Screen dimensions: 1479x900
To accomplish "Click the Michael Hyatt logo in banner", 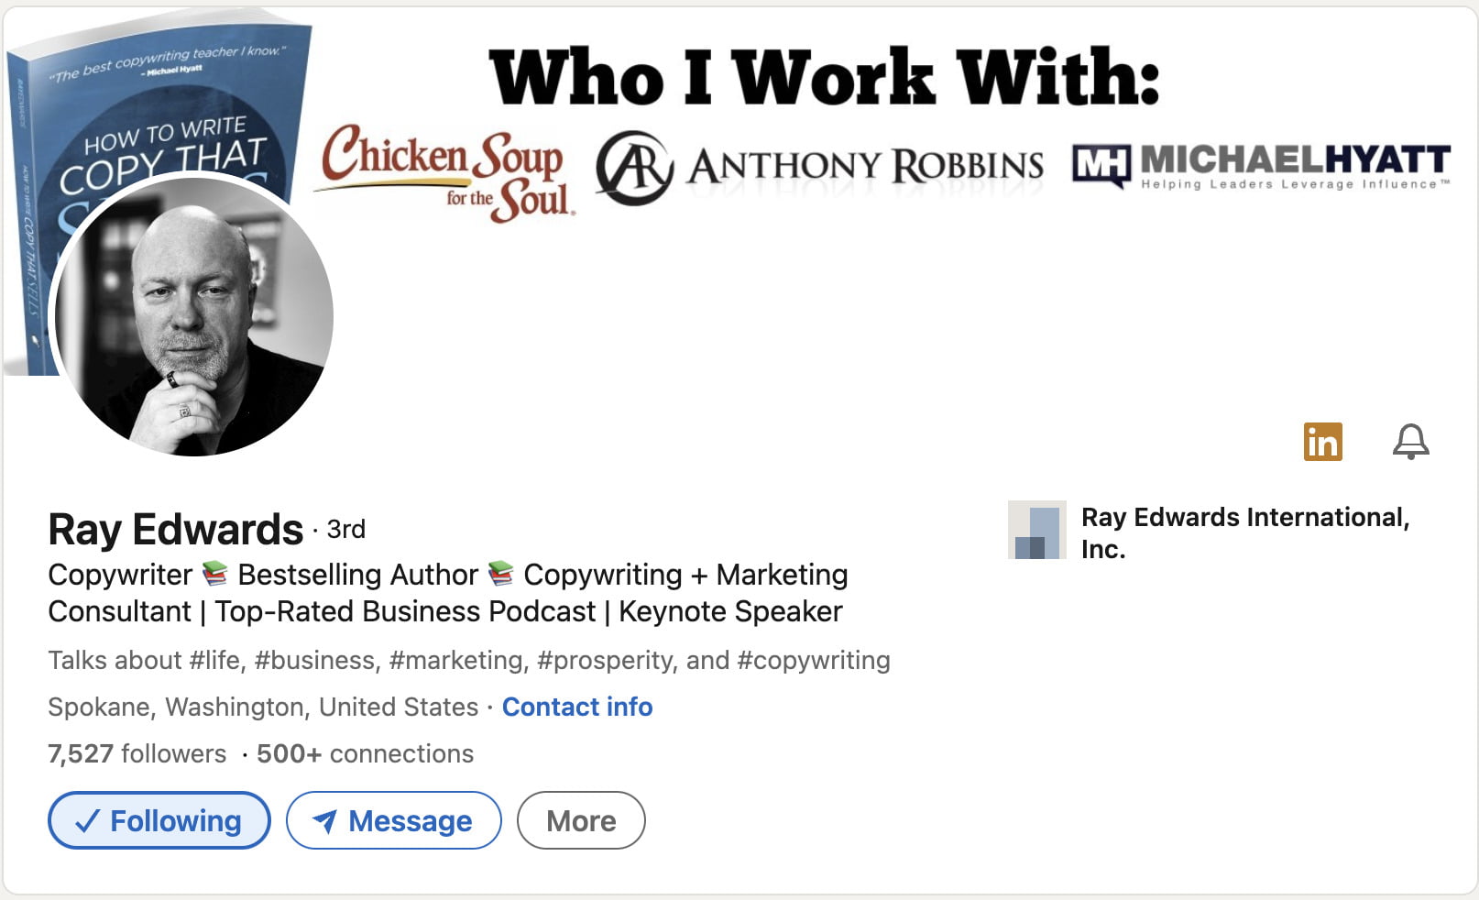I will coord(1261,165).
